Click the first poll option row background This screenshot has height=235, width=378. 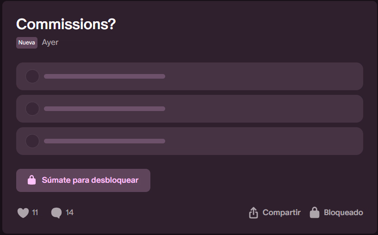point(190,76)
